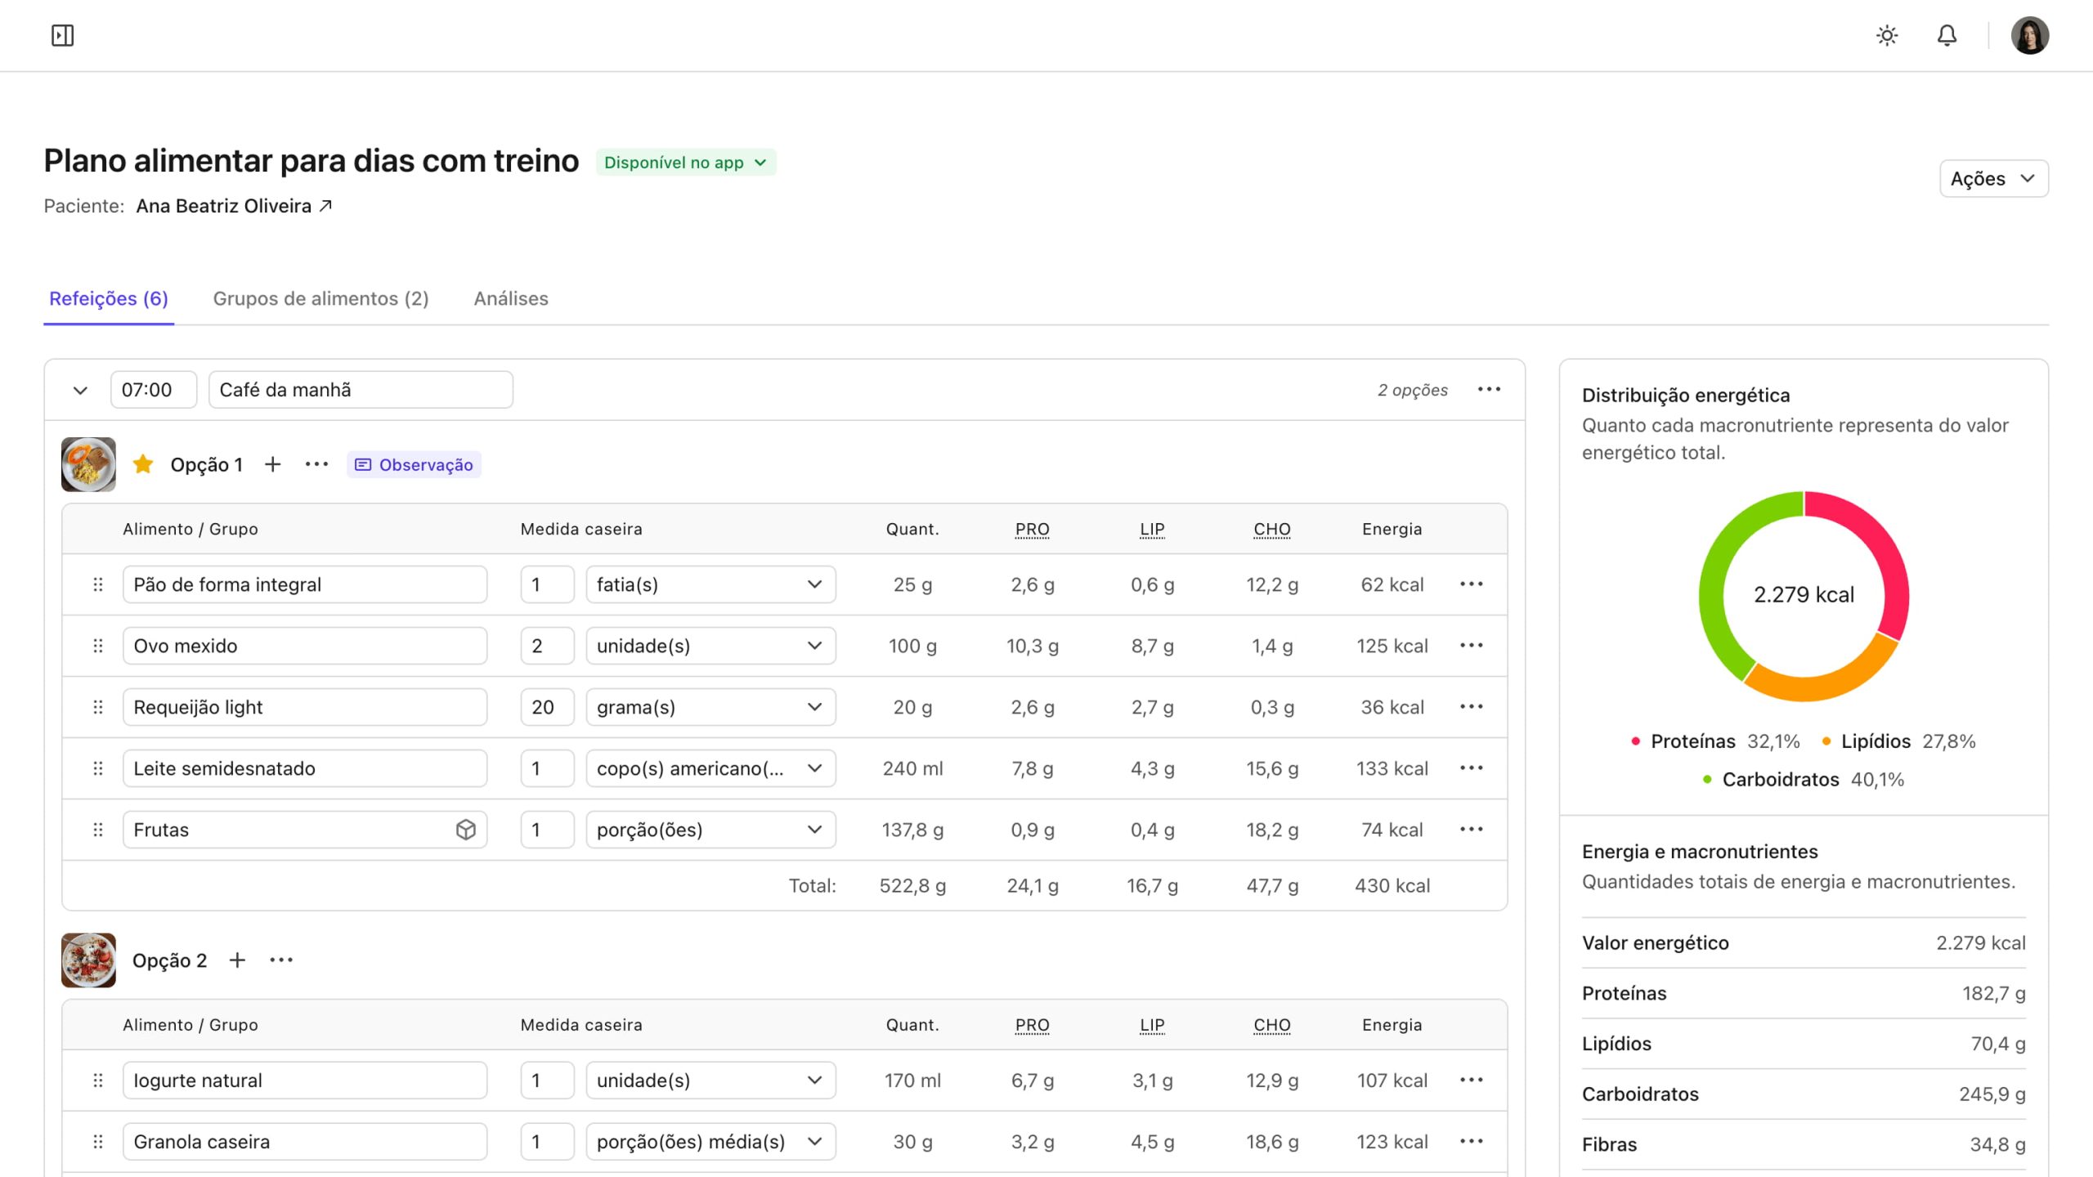Grab the drag handle for Ovo mexido
The width and height of the screenshot is (2093, 1177).
tap(98, 646)
